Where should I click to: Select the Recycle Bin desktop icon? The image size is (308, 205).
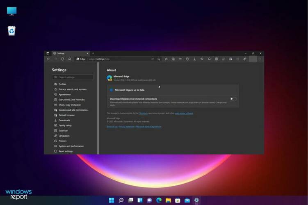coord(11,31)
